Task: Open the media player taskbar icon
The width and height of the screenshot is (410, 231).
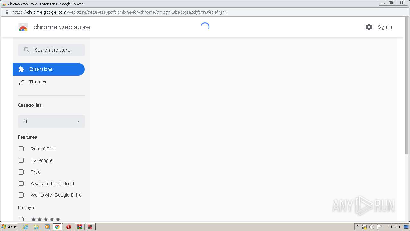Action: click(x=47, y=227)
